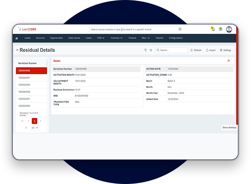Image resolution: width=251 pixels, height=184 pixels.
Task: Select the Details tab
Action: click(57, 61)
